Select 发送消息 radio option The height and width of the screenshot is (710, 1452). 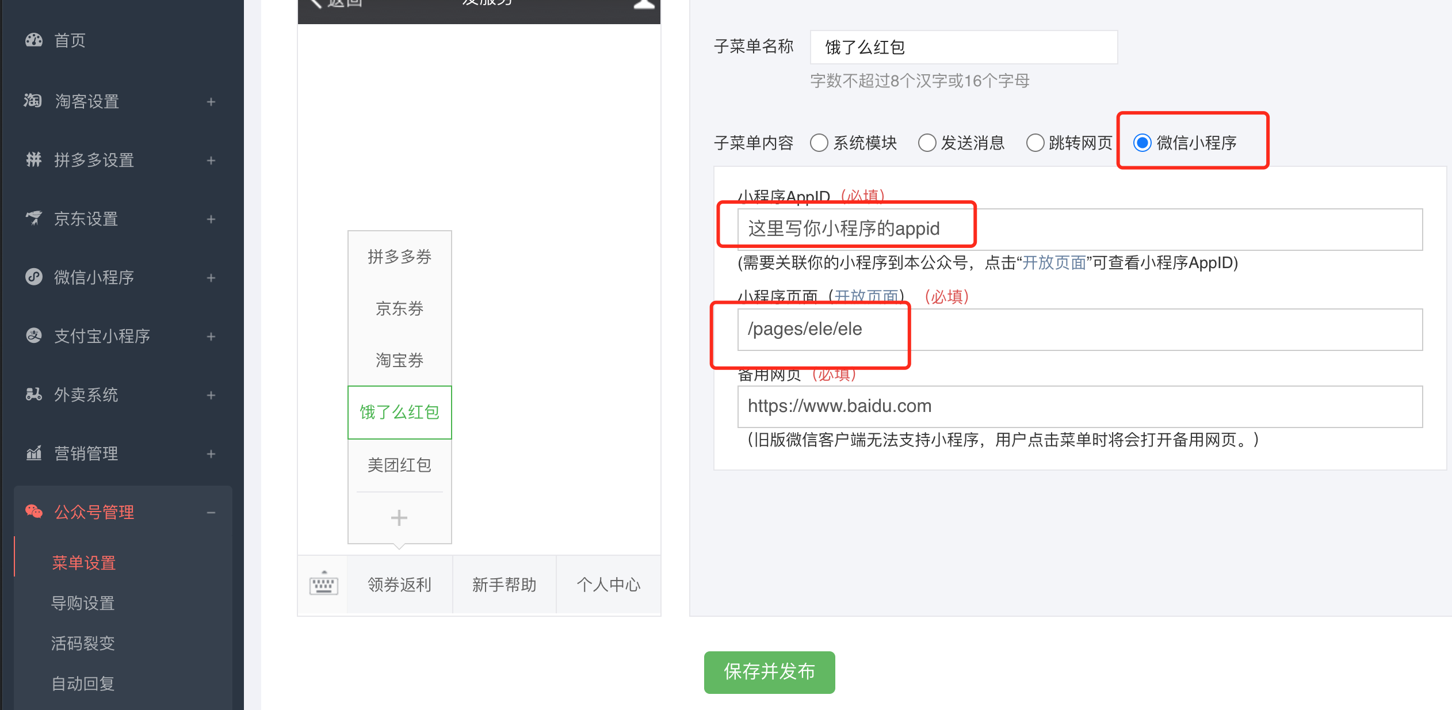point(927,143)
